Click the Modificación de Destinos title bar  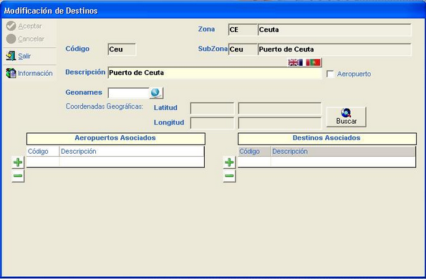pos(213,11)
